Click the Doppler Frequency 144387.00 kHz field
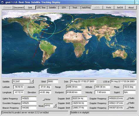Viewport: 139px width, 116px height. coord(116,108)
